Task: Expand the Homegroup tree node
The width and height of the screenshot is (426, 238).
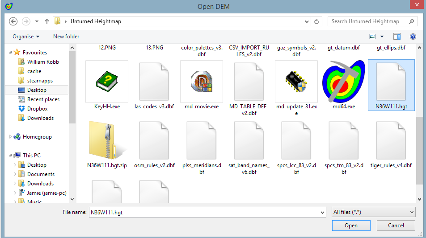Action: coord(10,137)
